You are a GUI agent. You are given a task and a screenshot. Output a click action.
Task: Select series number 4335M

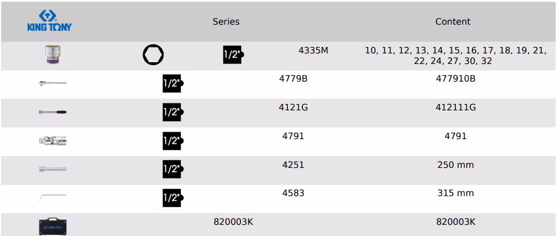click(313, 50)
